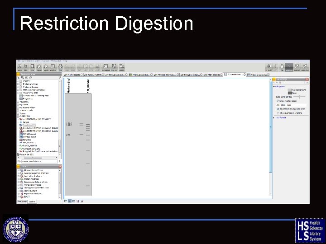Click the marker ladder values field
The height and width of the screenshot is (244, 326).
pyautogui.click(x=291, y=105)
